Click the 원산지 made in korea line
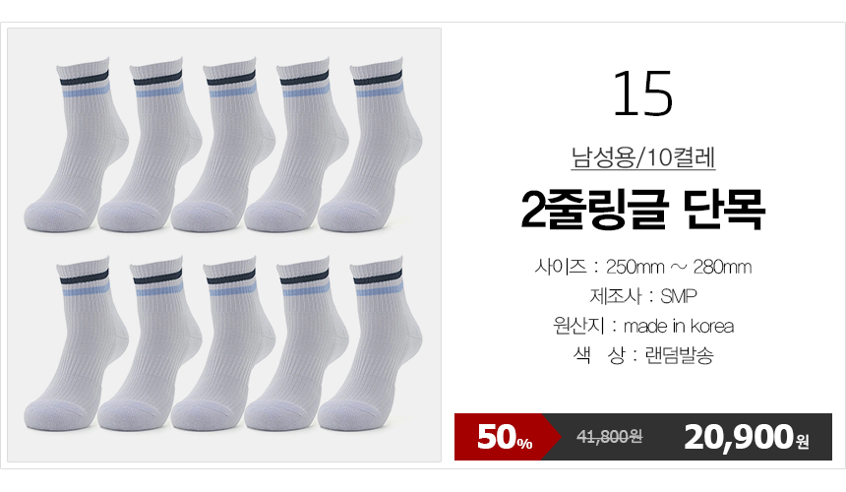Screen dimensions: 846x492 coord(643,326)
